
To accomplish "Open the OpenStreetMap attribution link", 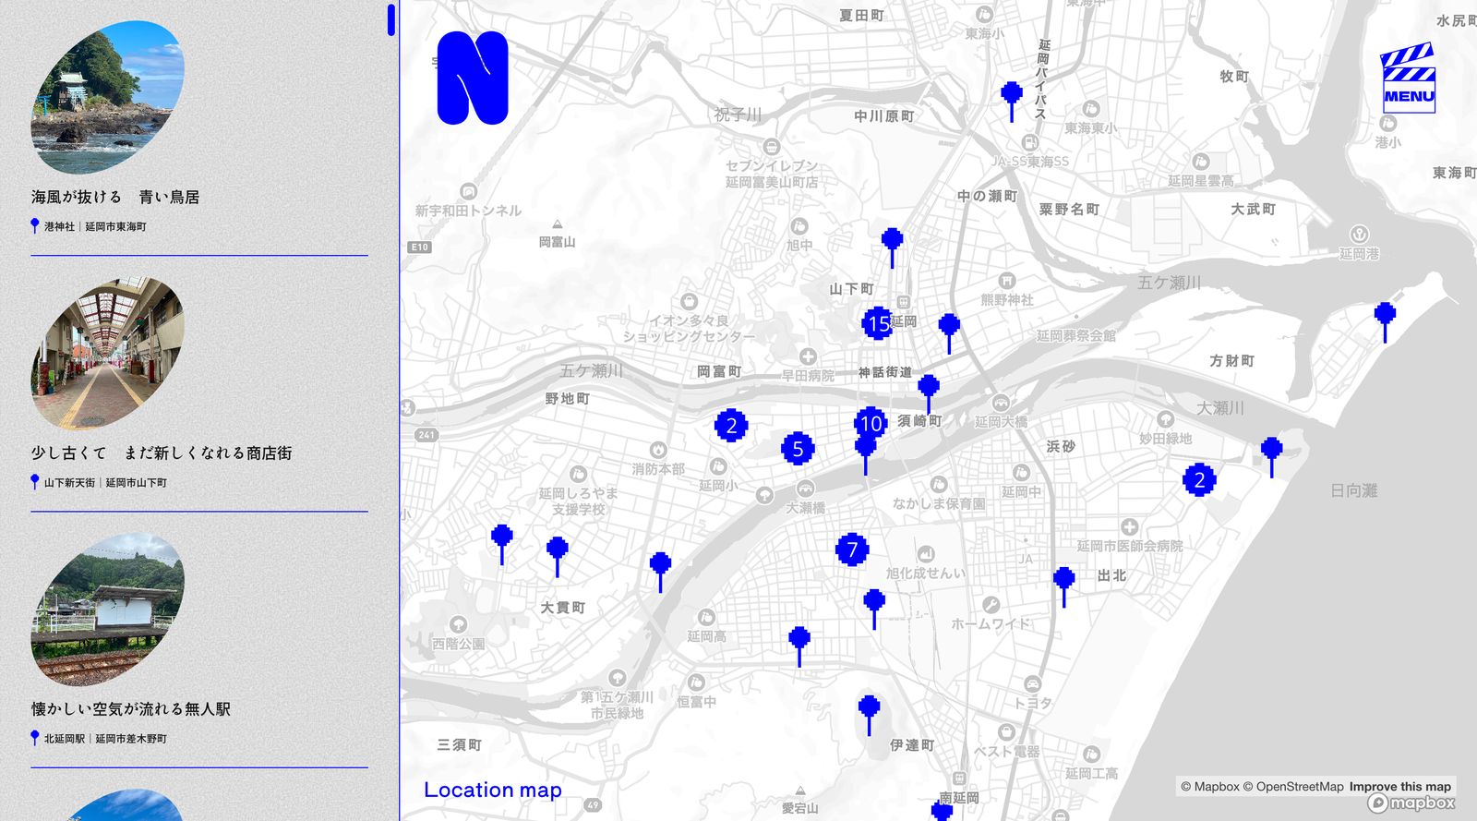I will click(x=1292, y=787).
